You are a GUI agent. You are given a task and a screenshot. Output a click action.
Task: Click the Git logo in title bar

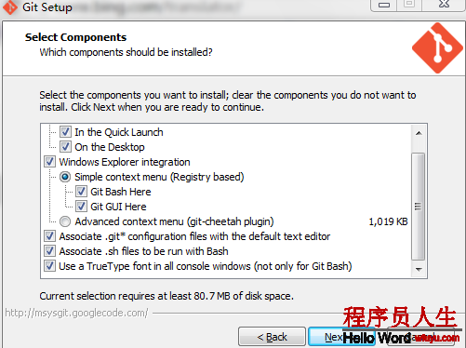10,7
